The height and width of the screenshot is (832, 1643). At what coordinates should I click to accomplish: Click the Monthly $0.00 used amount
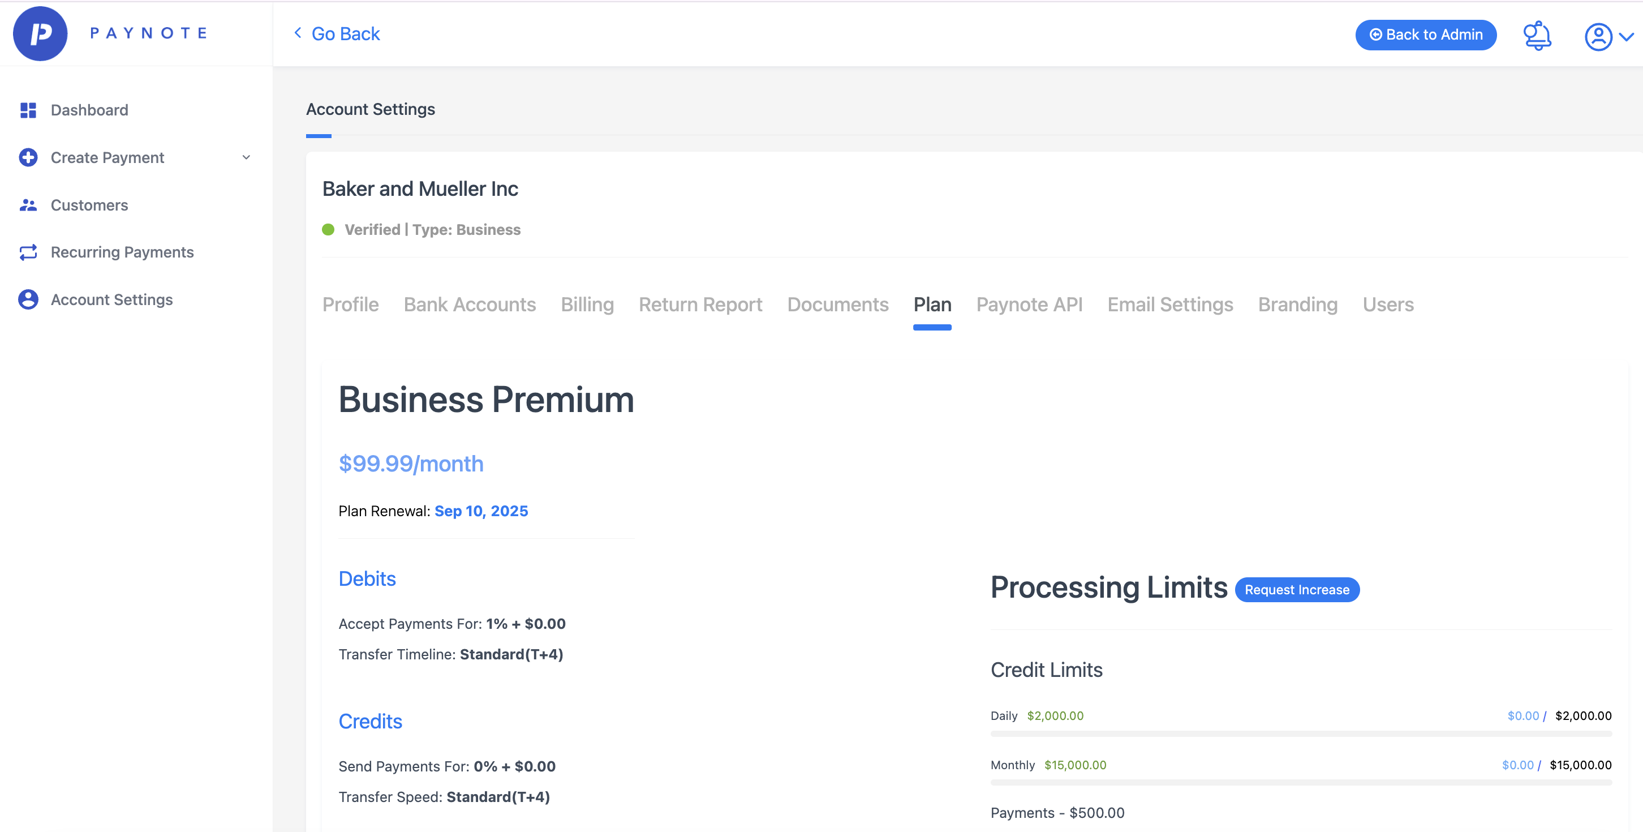point(1517,765)
